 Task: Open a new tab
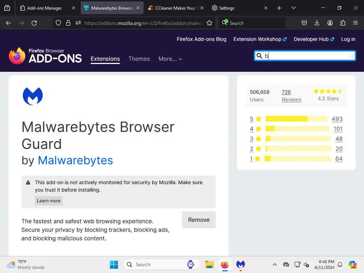(x=279, y=8)
